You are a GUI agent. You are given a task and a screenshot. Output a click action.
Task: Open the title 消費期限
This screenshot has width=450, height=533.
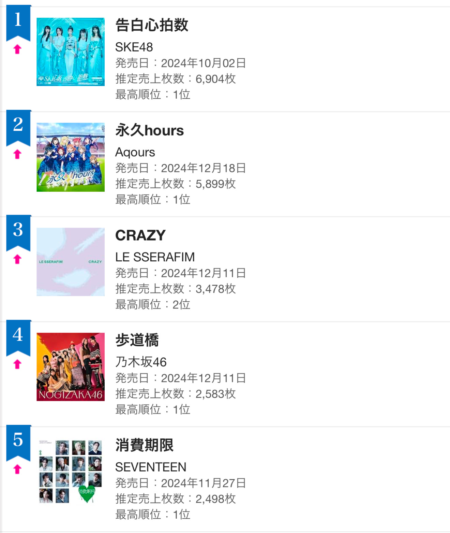[145, 445]
